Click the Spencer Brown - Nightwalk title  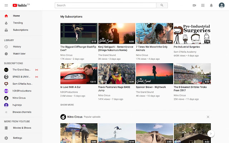click(x=151, y=87)
